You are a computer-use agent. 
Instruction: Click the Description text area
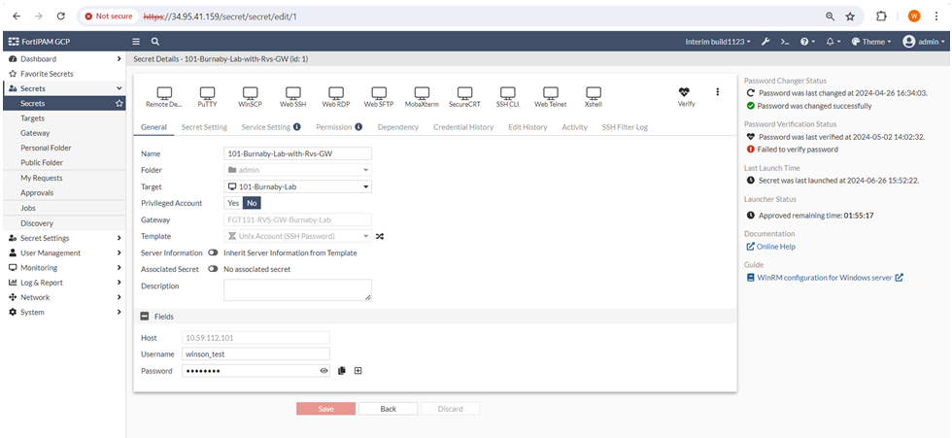pos(297,290)
